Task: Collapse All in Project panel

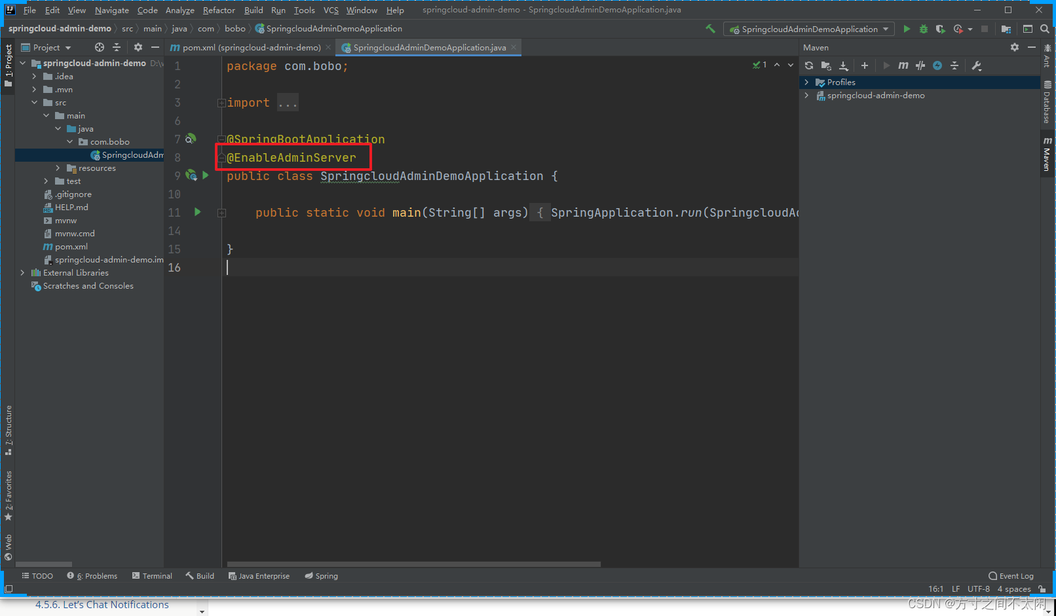Action: 117,47
